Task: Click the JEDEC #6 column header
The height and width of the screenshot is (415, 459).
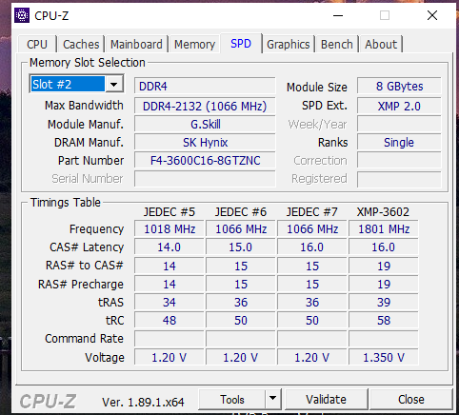Action: [x=241, y=211]
